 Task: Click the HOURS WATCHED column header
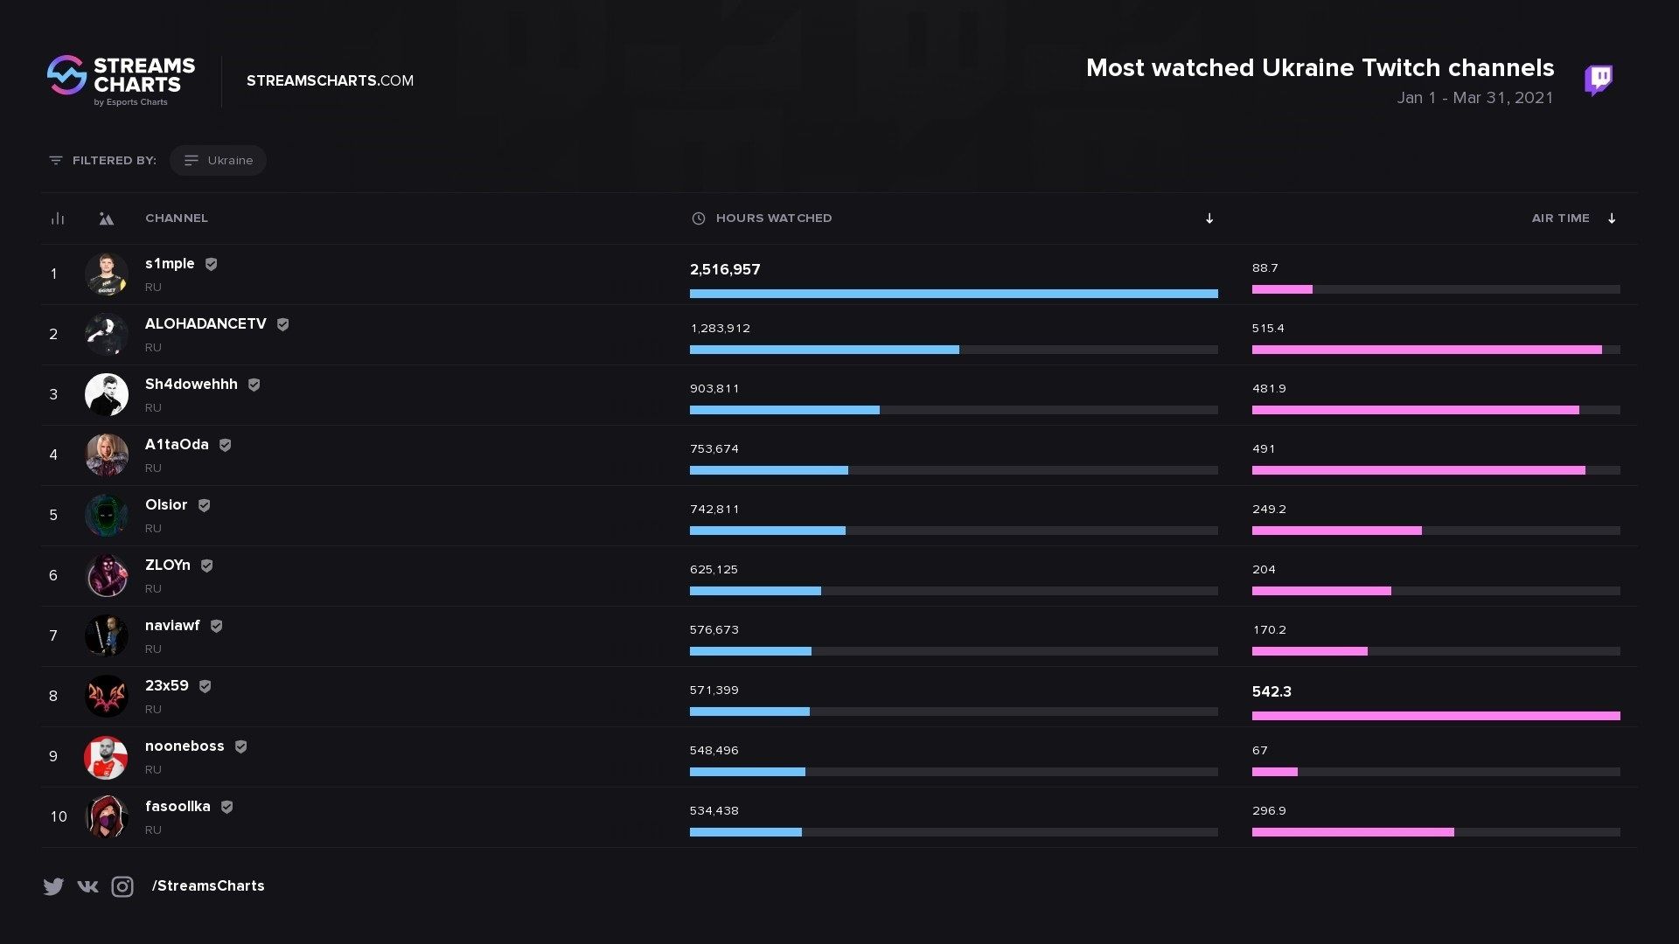[x=774, y=219]
